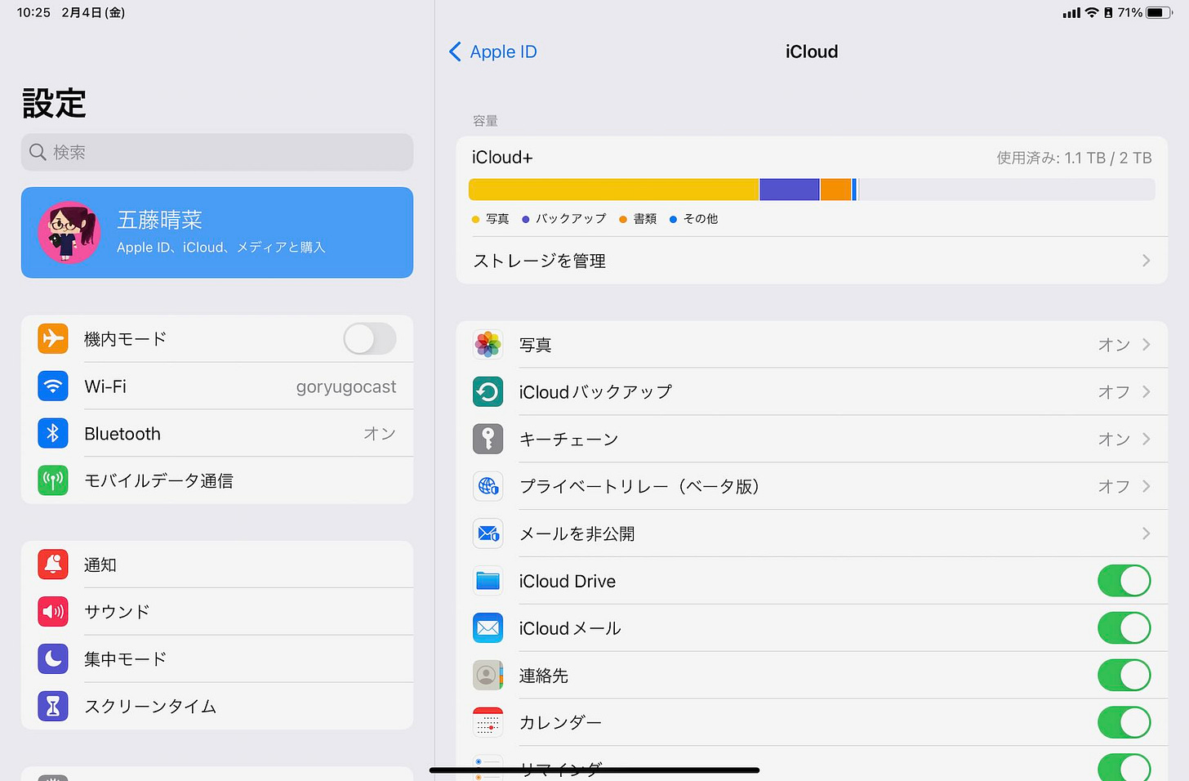Tap orange 書類 segment of storage bar
This screenshot has width=1189, height=781.
pyautogui.click(x=835, y=190)
